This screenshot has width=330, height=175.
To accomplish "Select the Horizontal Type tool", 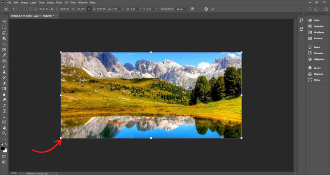I will [x=4, y=111].
